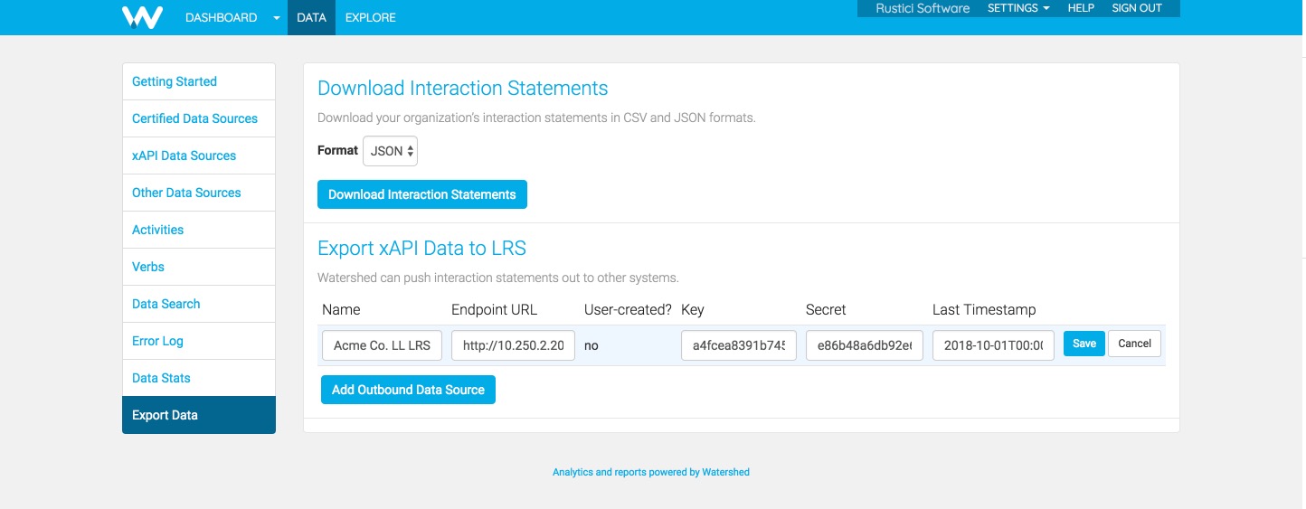Open the Format select dropdown

[390, 151]
